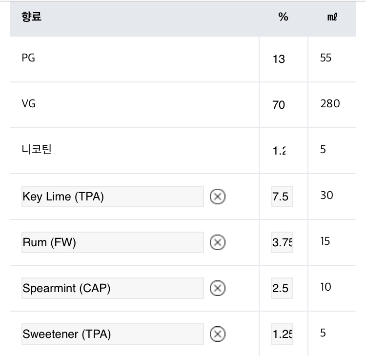Select the Sweetener (TPA) name field

112,334
